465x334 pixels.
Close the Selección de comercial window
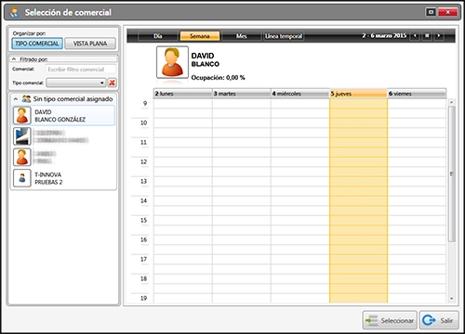tap(447, 12)
